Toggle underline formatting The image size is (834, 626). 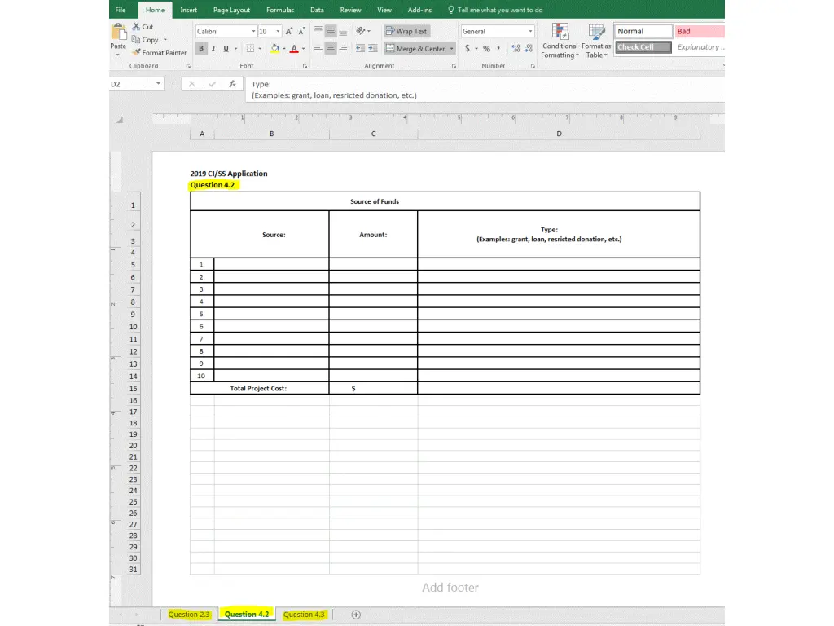pyautogui.click(x=226, y=48)
